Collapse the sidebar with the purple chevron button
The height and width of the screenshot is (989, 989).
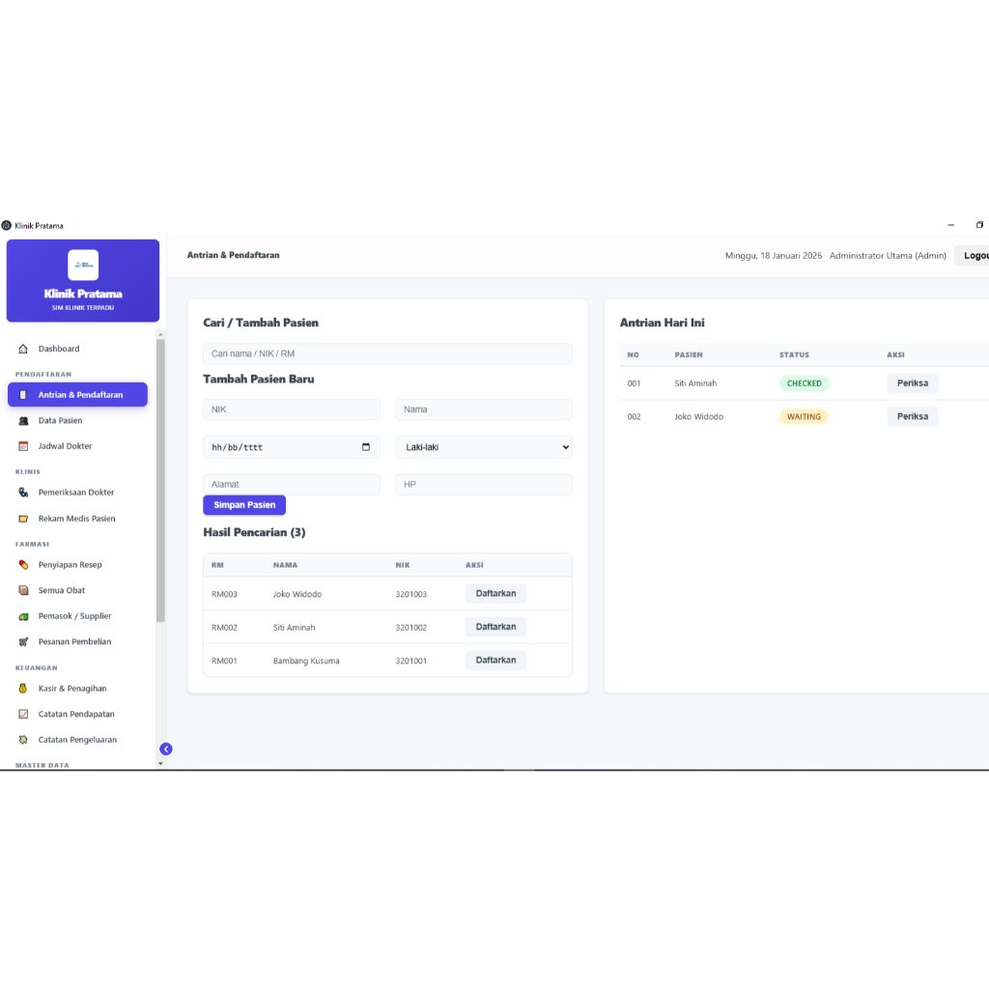(x=166, y=749)
